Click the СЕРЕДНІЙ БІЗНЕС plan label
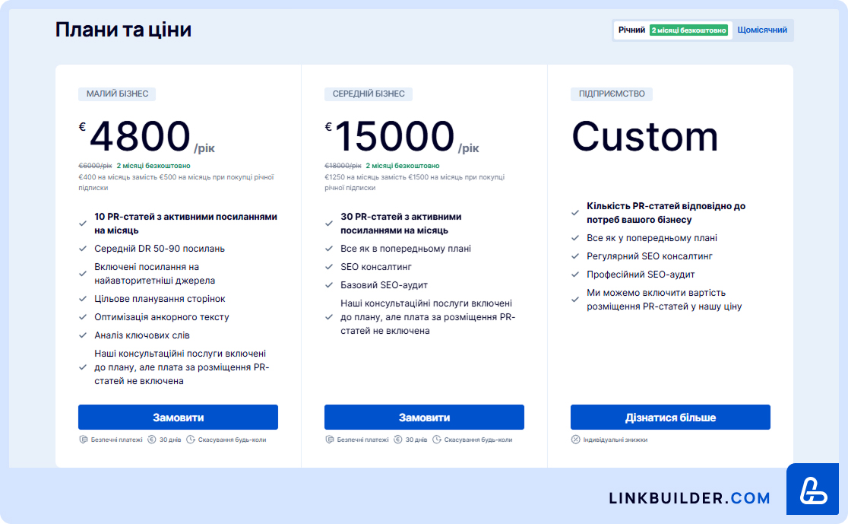 point(369,94)
